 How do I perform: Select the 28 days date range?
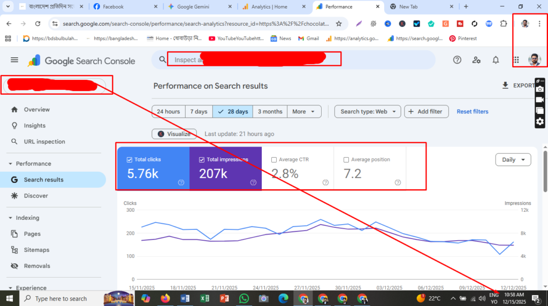233,111
